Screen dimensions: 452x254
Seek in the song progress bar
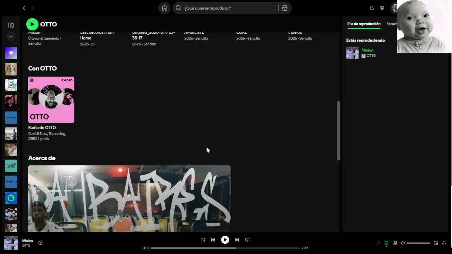(x=225, y=248)
